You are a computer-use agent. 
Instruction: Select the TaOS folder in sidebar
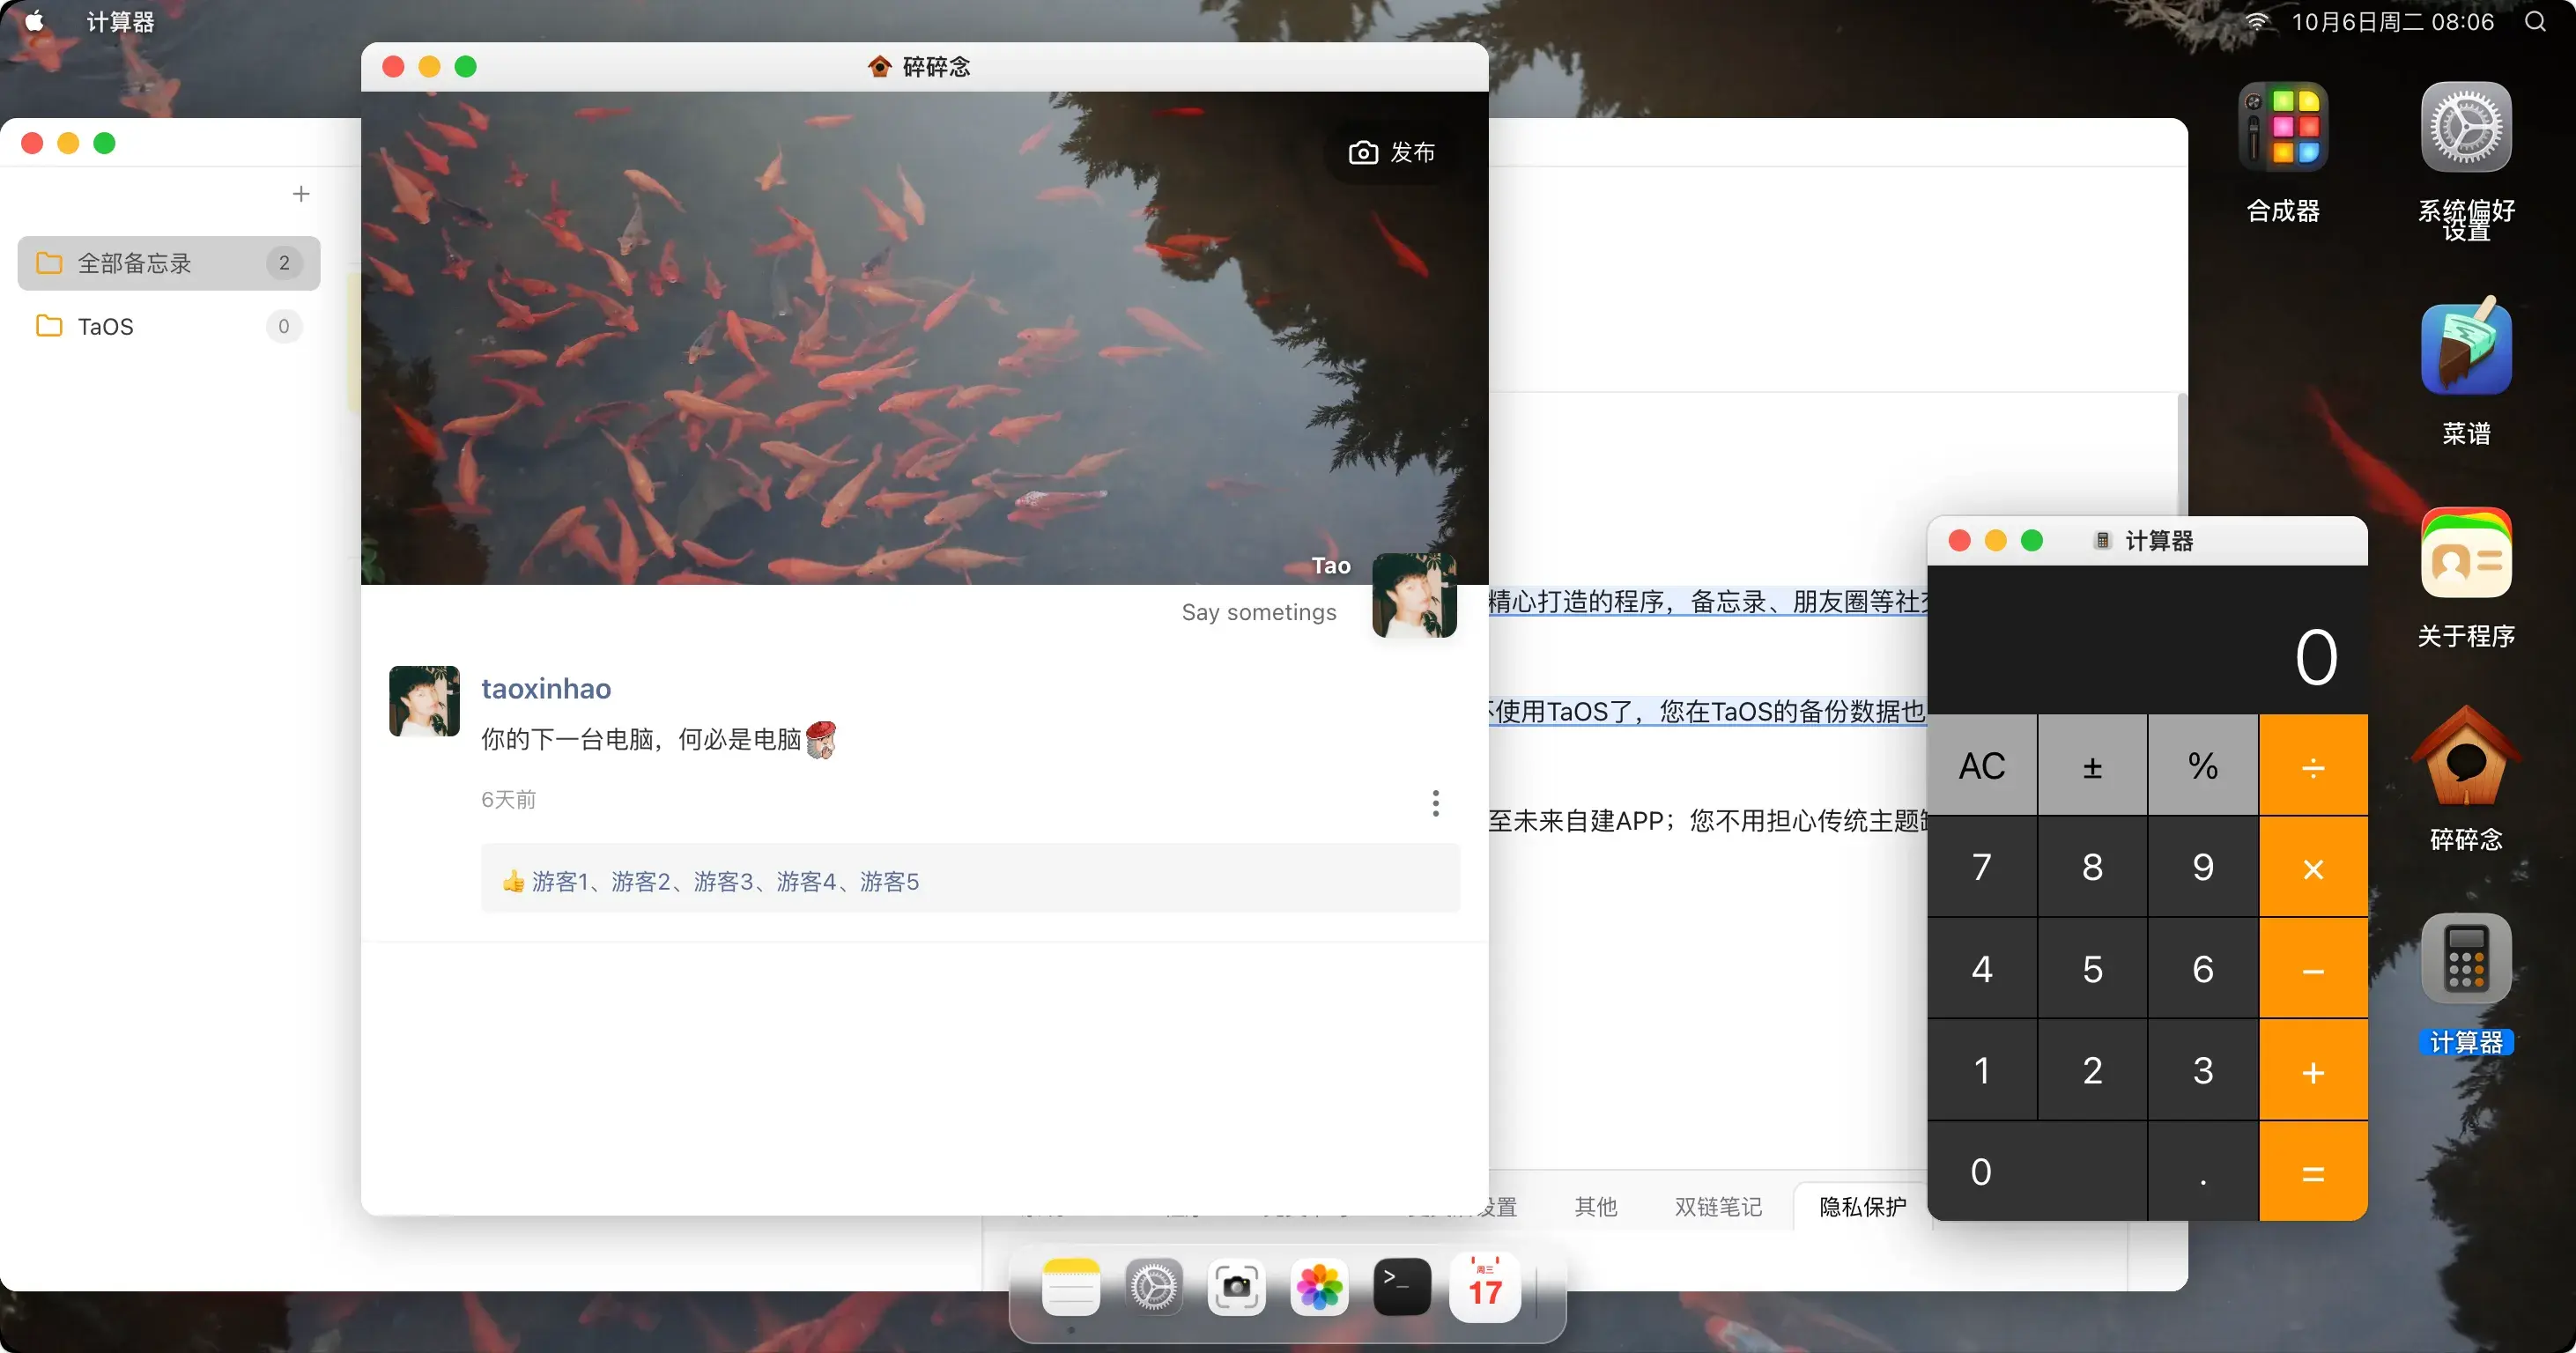pos(169,326)
